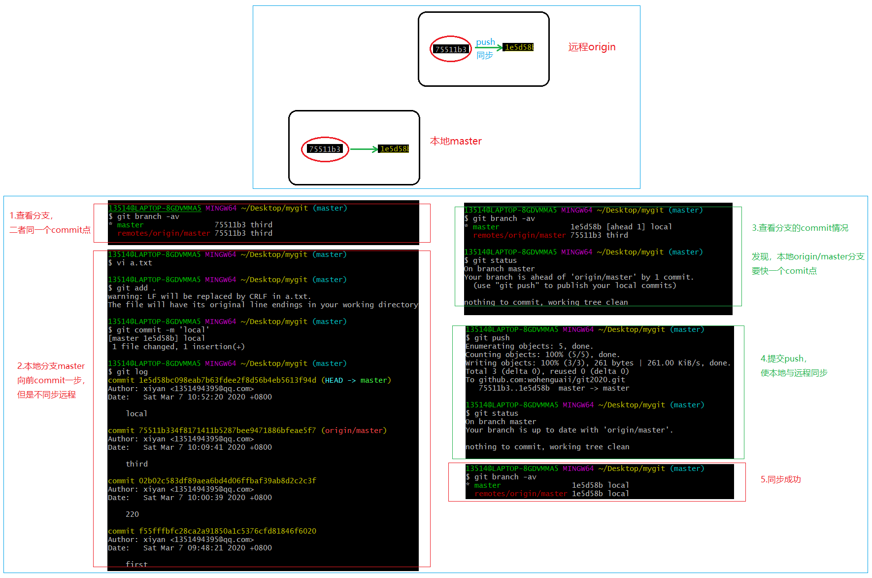
Task: Click the green arrow in the local master box
Action: point(364,149)
